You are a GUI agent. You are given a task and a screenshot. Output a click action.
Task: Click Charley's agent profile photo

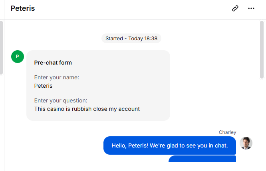pos(246,143)
